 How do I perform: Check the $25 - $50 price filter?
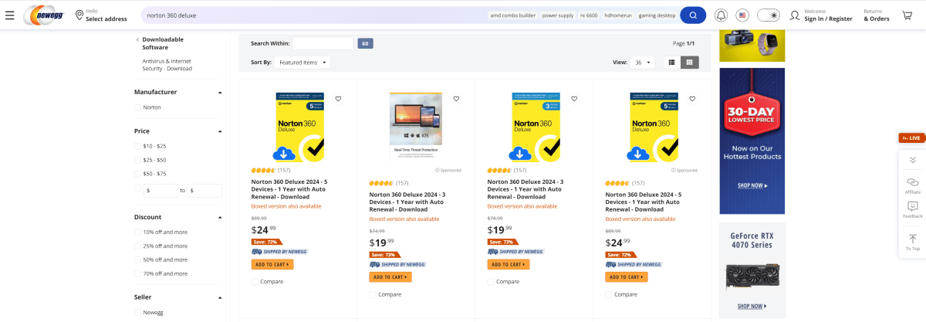click(137, 160)
